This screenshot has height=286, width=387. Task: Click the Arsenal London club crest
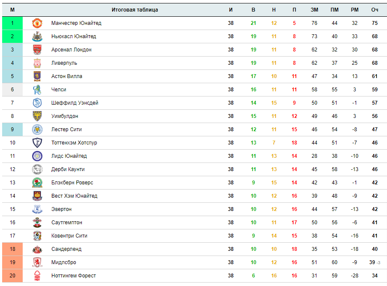[x=37, y=50]
